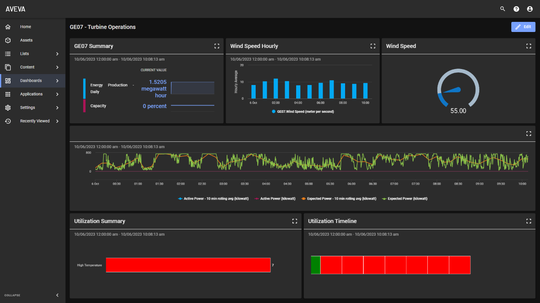Click the help question mark icon
The image size is (540, 303).
(x=516, y=9)
